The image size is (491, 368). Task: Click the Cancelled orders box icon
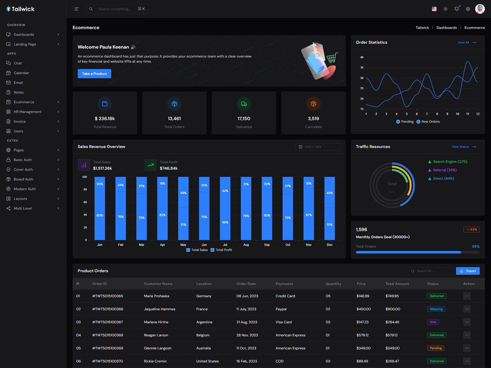[313, 104]
